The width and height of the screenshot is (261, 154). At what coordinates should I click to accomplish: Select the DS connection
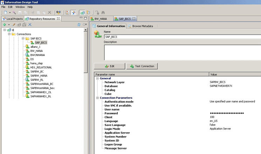pos(32,59)
